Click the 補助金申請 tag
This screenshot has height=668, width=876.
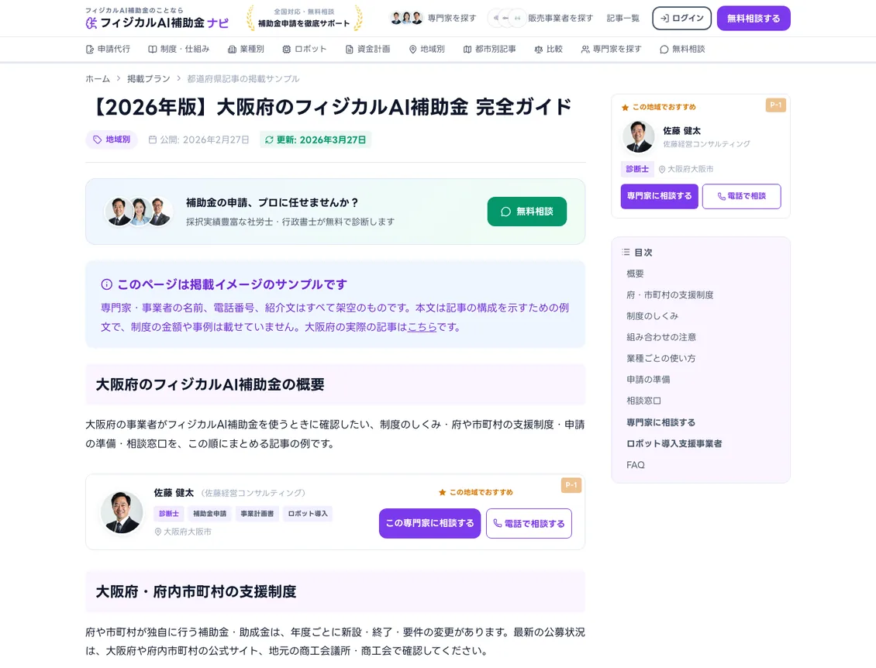coord(209,514)
